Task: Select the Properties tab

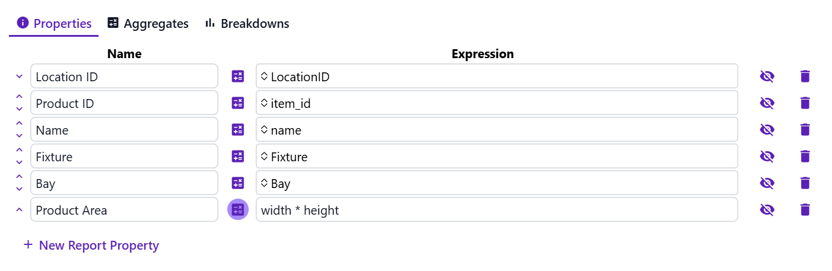Action: 54,24
